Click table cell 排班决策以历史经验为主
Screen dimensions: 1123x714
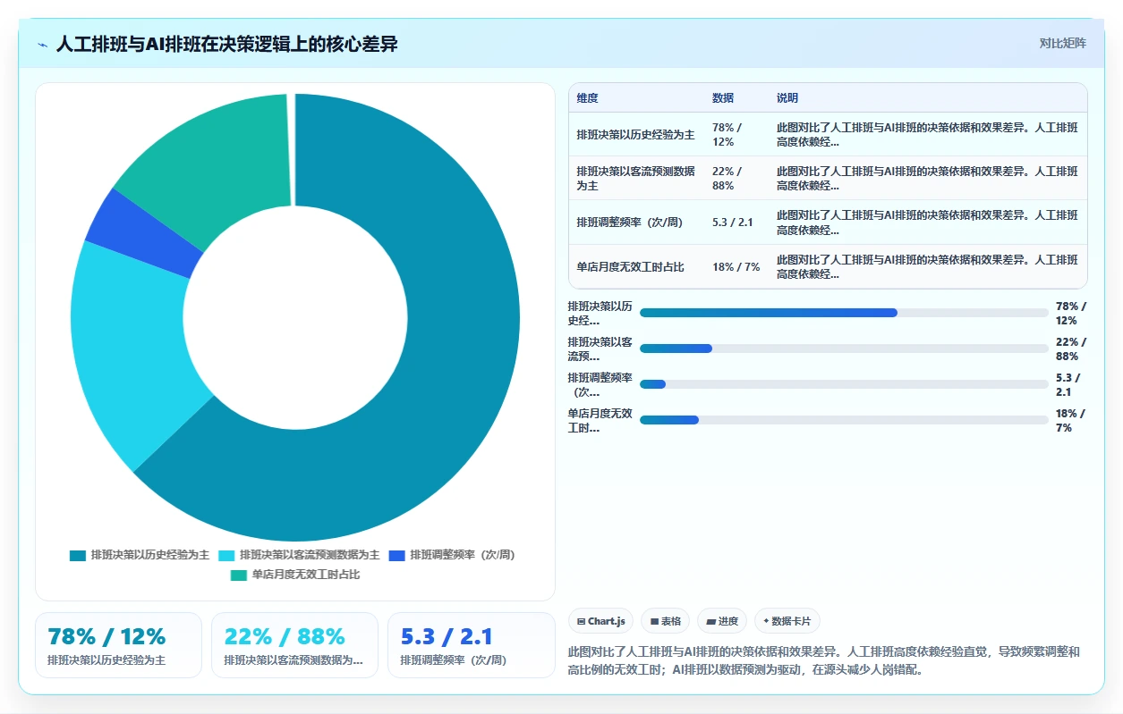pos(636,135)
